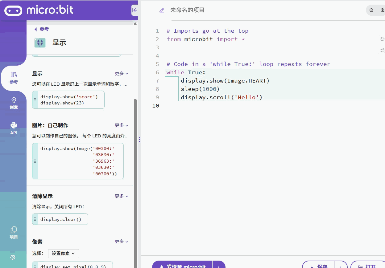Viewport: 385px width, 268px height.
Task: Click the display.show(Image.HEART) line
Action: [225, 81]
